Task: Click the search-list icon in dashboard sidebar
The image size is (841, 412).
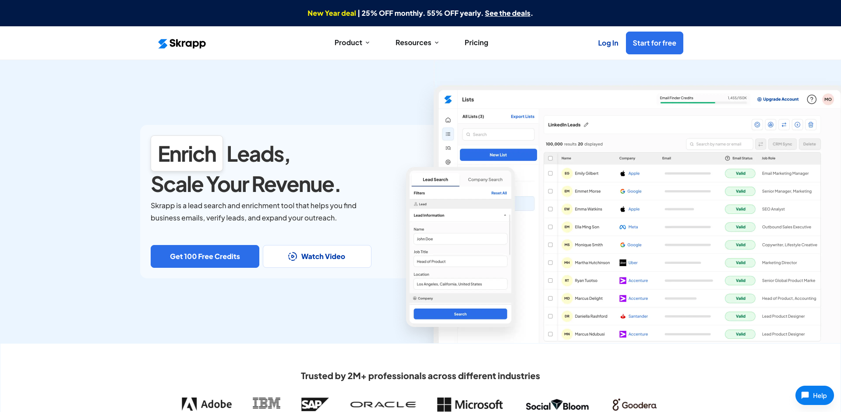Action: (x=448, y=148)
